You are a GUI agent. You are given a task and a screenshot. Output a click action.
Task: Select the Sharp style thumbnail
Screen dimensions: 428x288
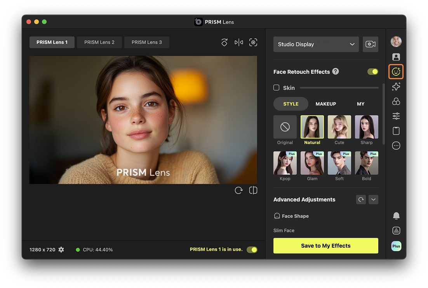click(x=367, y=127)
